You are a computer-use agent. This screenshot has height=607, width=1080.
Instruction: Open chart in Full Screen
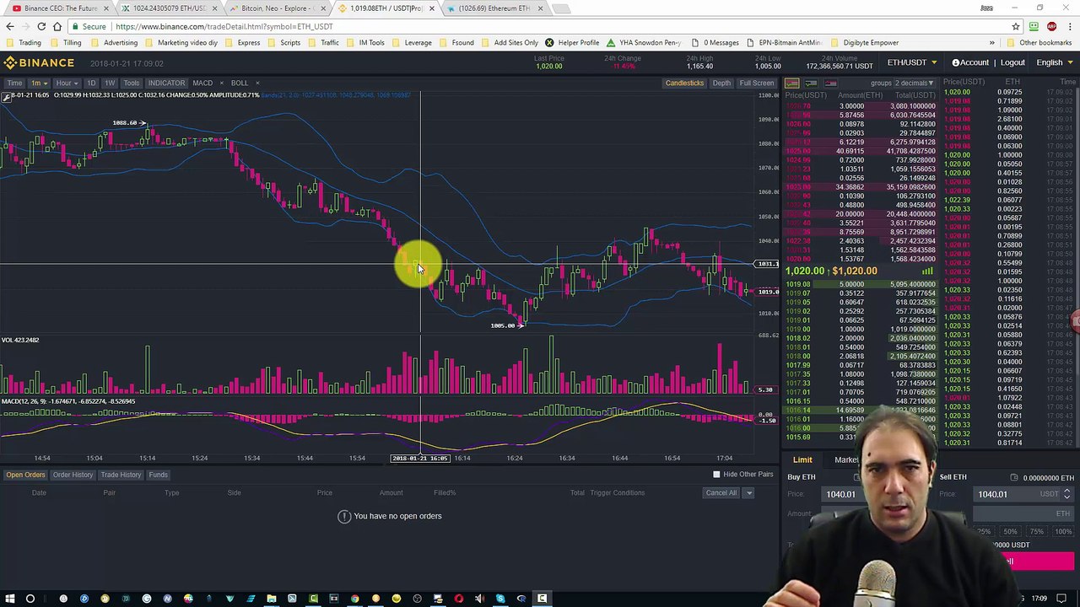click(756, 83)
